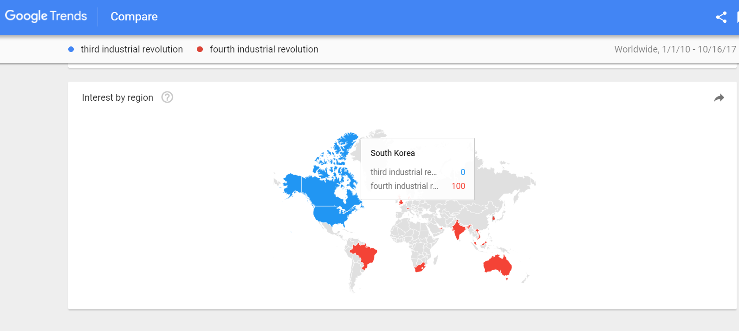Click the partially visible icon at top right
739x331 pixels.
tap(737, 17)
